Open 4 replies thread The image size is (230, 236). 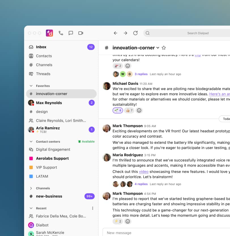[141, 184]
